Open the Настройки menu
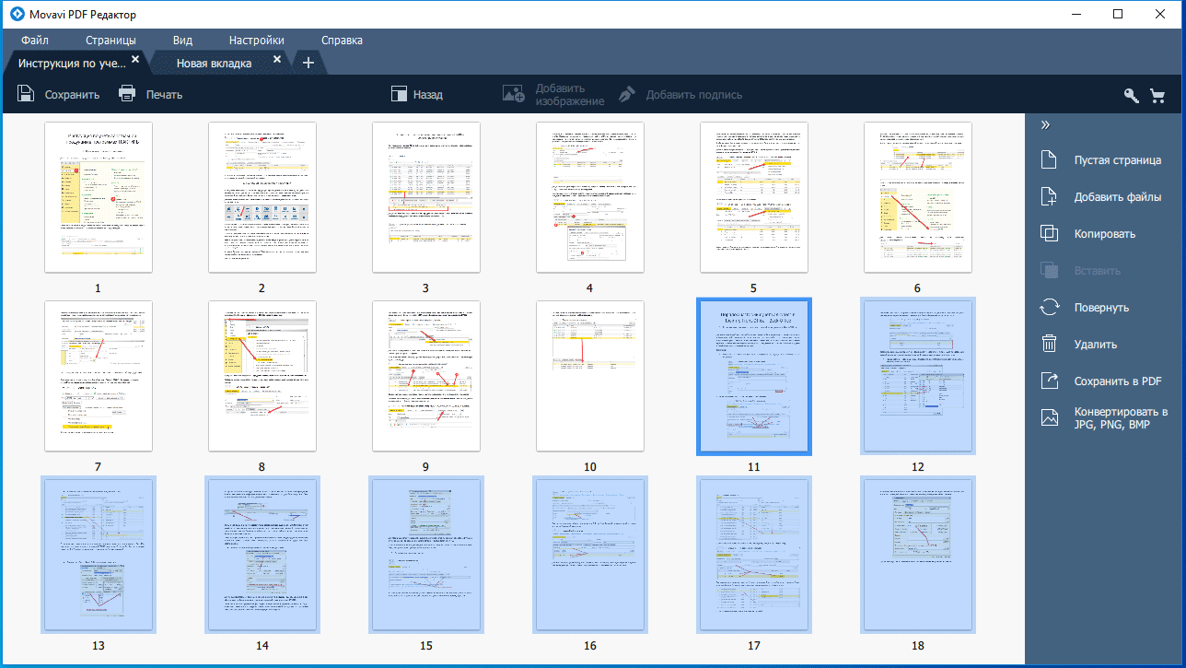 [257, 41]
